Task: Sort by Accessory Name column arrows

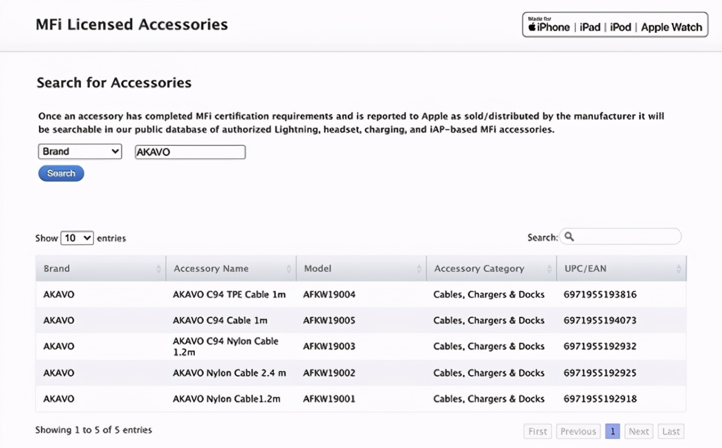Action: tap(289, 269)
